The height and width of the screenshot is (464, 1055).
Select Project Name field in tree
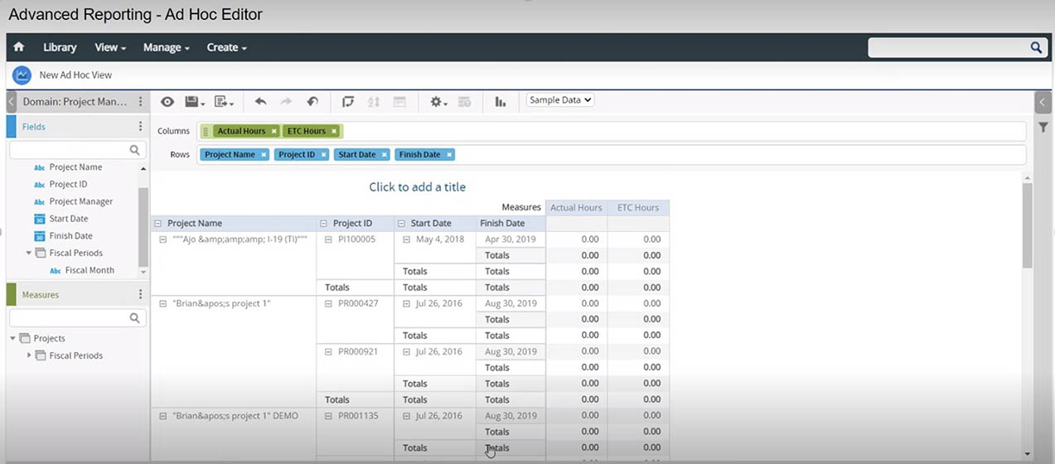(x=74, y=167)
